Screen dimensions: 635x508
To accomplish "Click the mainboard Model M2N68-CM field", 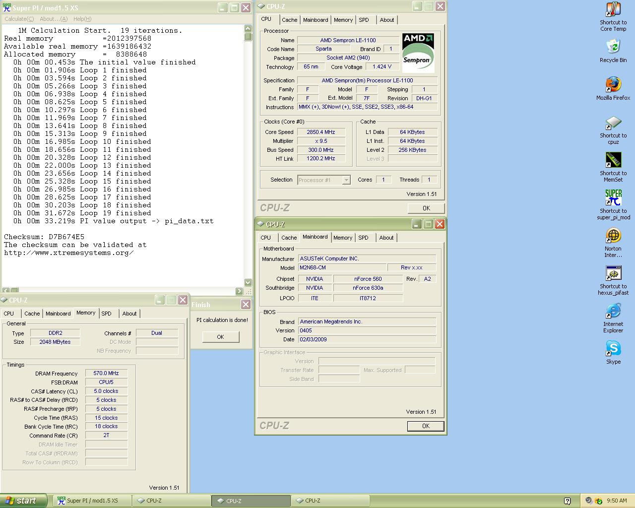I will (x=342, y=267).
